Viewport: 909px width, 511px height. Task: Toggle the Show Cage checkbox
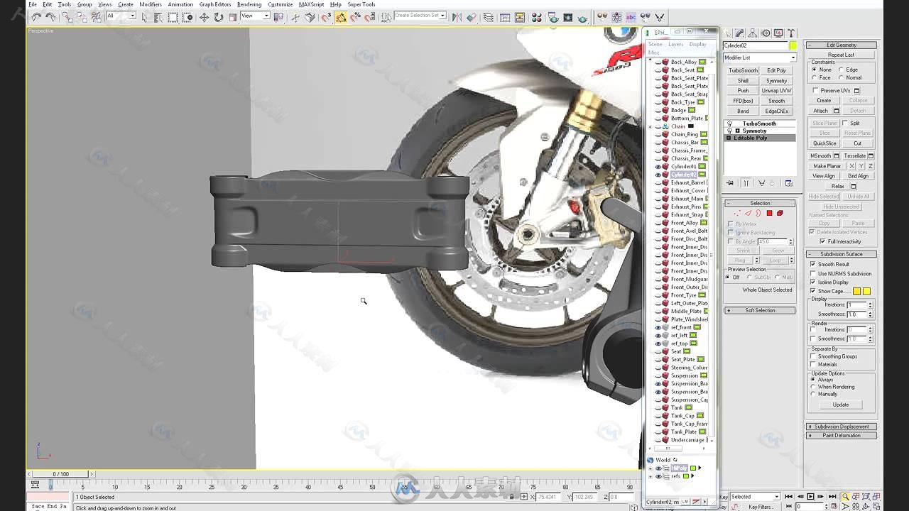coord(813,291)
